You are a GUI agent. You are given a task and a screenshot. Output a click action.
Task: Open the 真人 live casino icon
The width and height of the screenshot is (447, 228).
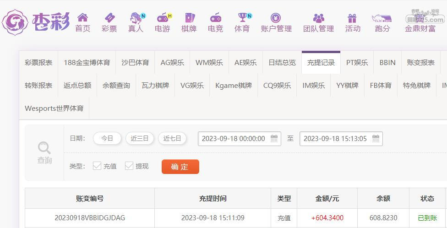coord(136,18)
